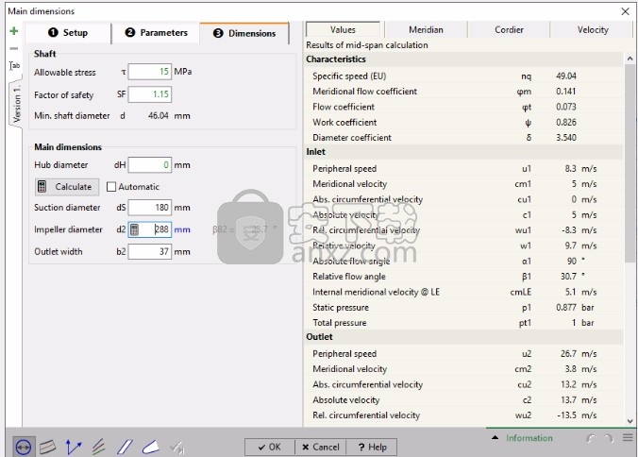
Task: Click the Work coefficient value 0.826
Action: click(x=566, y=123)
